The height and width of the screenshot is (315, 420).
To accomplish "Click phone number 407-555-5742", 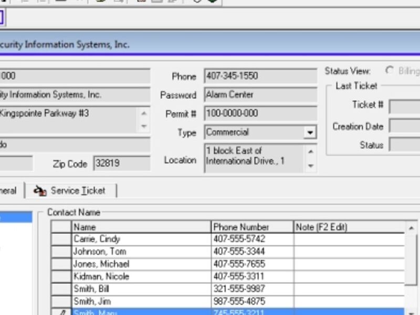I will click(x=253, y=239).
